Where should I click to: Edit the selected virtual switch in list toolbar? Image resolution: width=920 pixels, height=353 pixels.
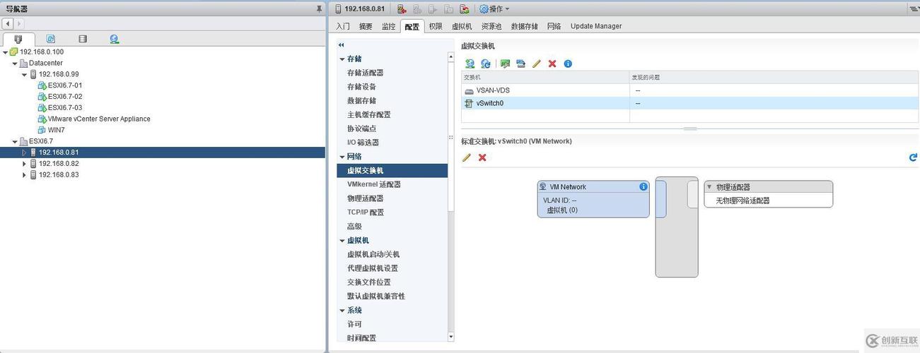click(x=537, y=64)
